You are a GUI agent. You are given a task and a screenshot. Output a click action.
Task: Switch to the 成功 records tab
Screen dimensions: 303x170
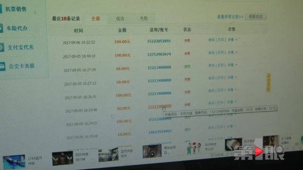tap(120, 18)
